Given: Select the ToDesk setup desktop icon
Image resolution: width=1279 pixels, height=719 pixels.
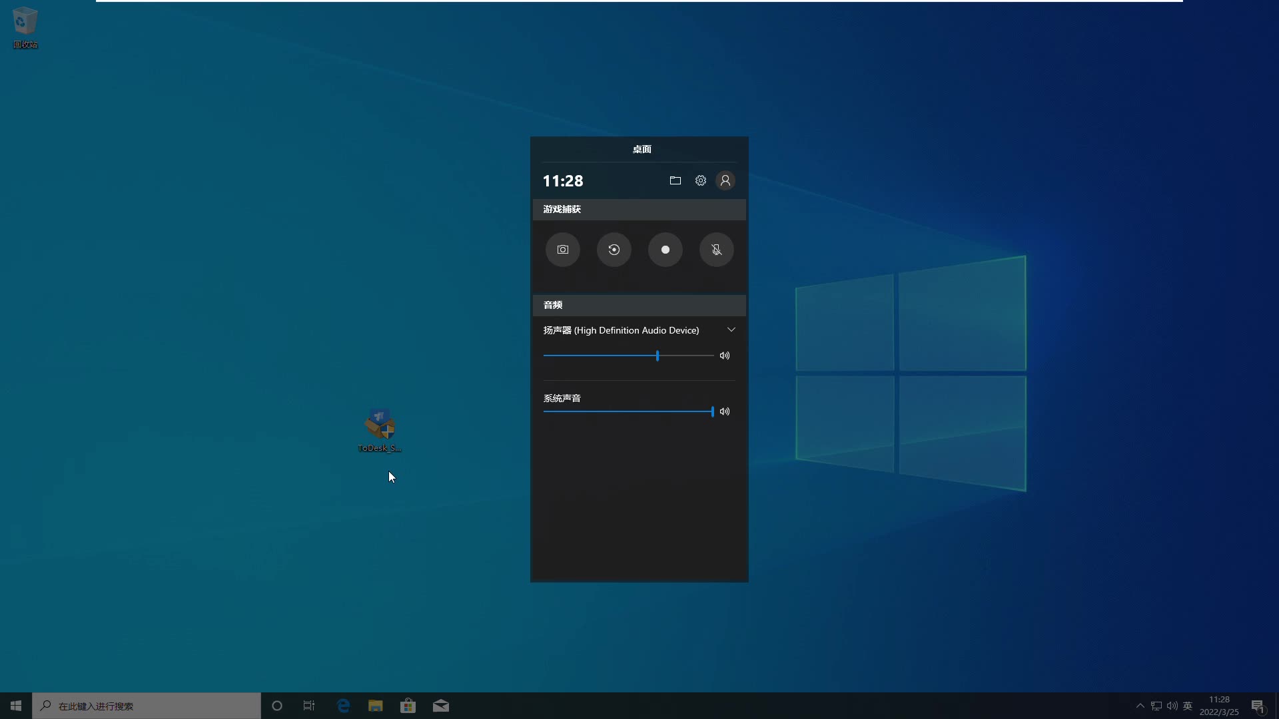Looking at the screenshot, I should coord(380,431).
